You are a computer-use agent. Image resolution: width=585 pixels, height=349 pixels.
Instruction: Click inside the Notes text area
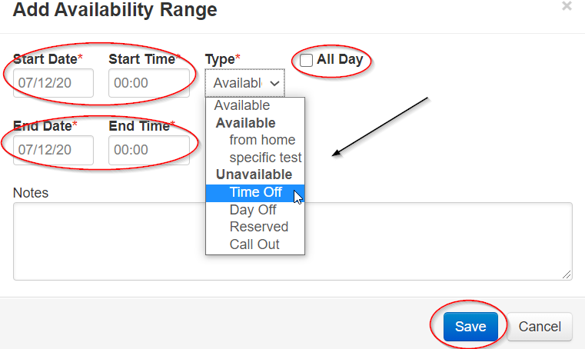tap(292, 241)
